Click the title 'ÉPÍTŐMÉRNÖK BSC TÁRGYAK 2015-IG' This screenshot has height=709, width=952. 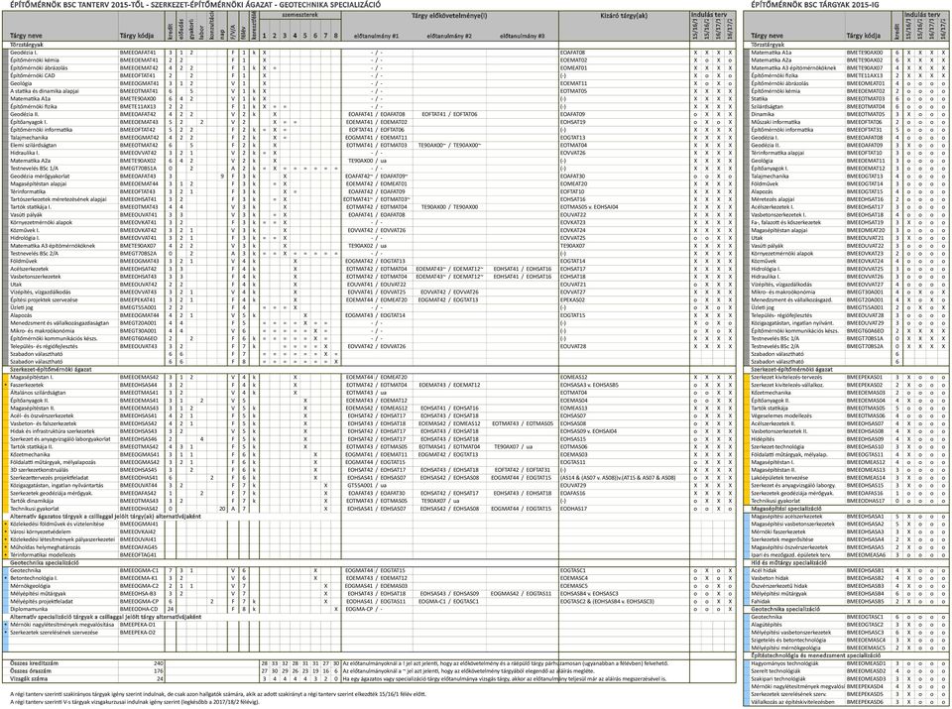click(815, 5)
